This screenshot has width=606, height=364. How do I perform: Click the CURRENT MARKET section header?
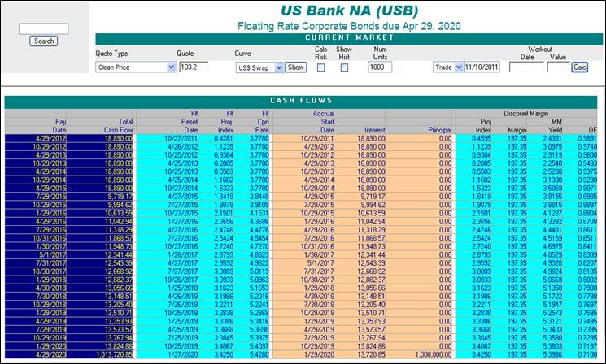point(349,38)
